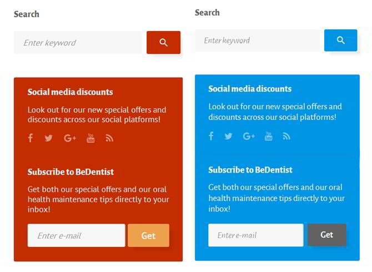Focus keyword search field above red panel

pos(78,43)
